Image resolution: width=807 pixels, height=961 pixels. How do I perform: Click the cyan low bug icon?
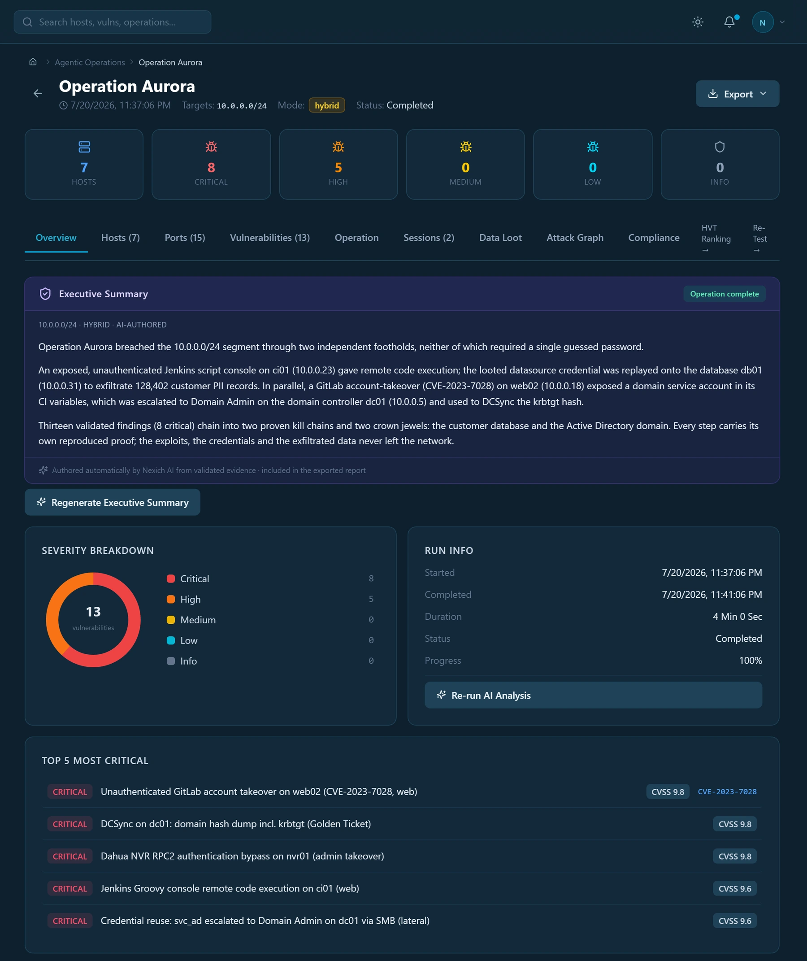[x=593, y=147]
